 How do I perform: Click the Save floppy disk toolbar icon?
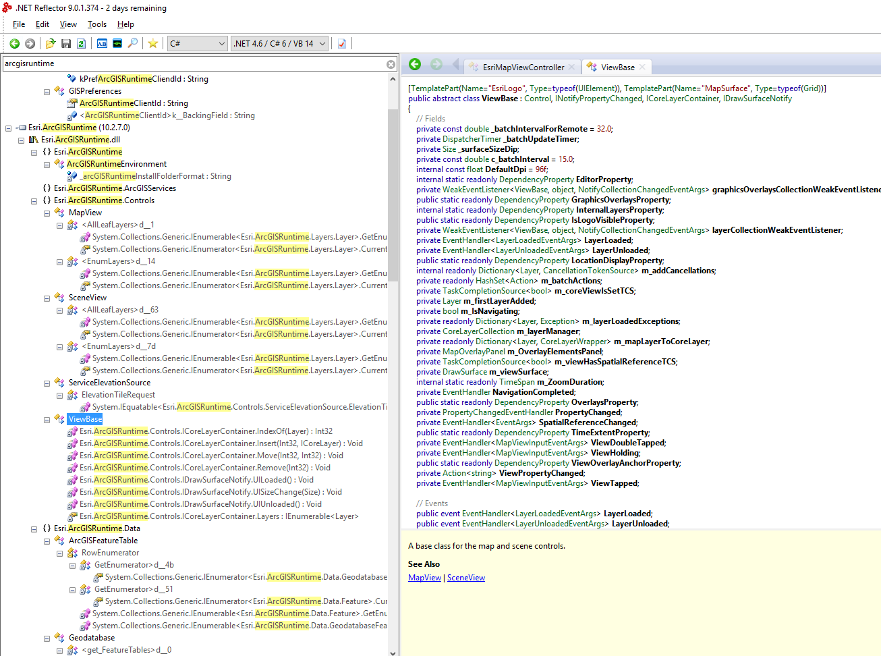tap(66, 44)
